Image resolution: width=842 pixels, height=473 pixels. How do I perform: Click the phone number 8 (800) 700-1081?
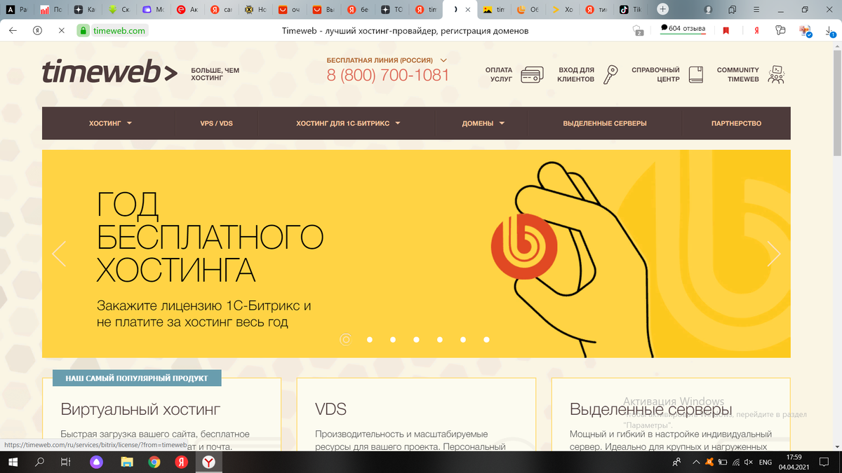pyautogui.click(x=388, y=75)
